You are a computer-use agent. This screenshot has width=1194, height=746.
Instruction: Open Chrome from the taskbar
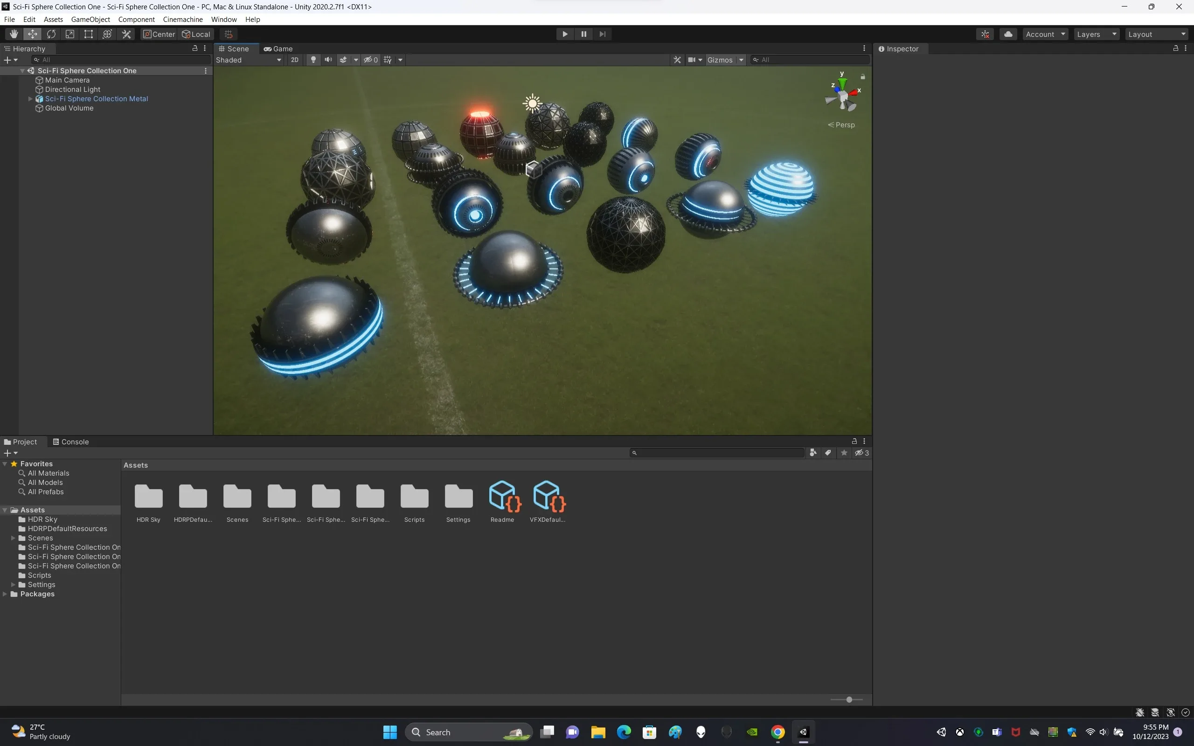coord(777,732)
